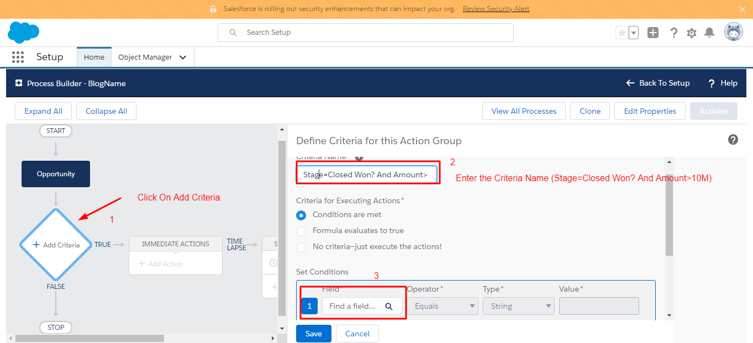Click the favorites star icon
This screenshot has height=343, width=753.
[x=622, y=33]
